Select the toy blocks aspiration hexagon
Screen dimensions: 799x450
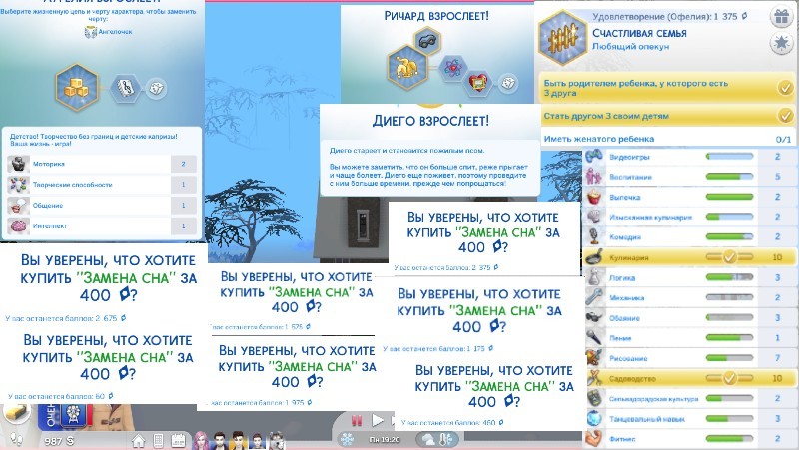click(77, 87)
